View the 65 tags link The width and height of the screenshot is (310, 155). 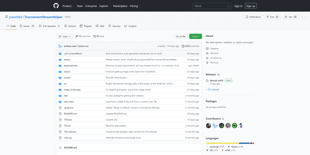point(99,36)
